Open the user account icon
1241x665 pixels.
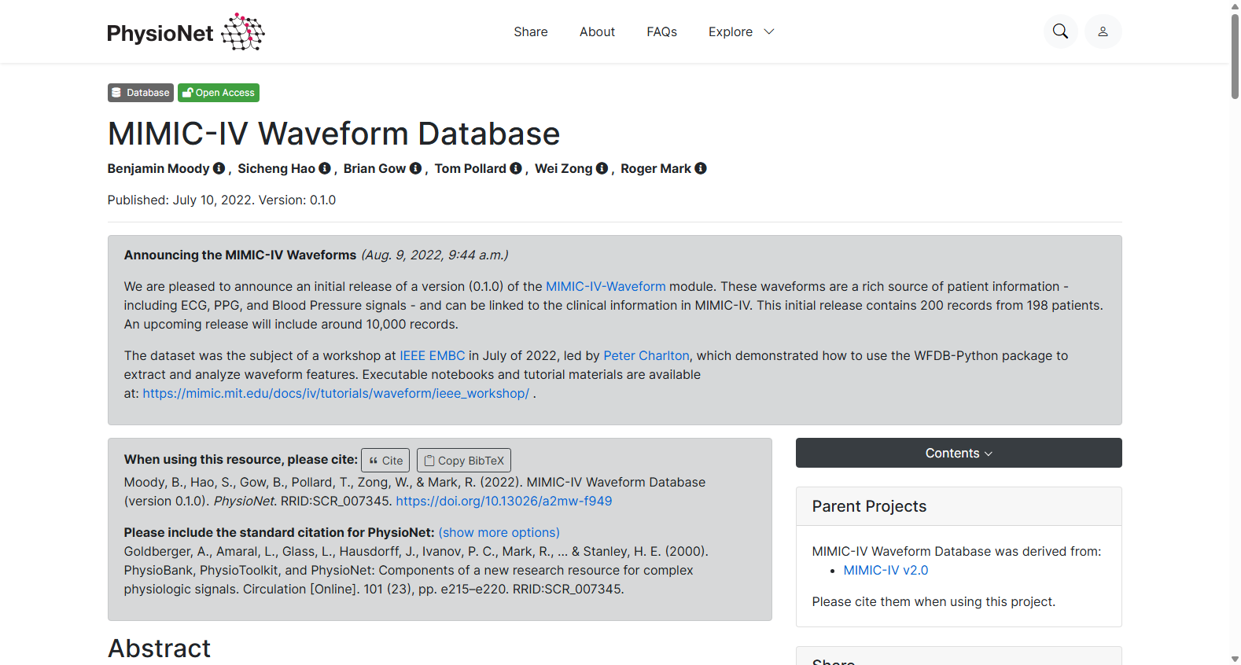[1103, 31]
